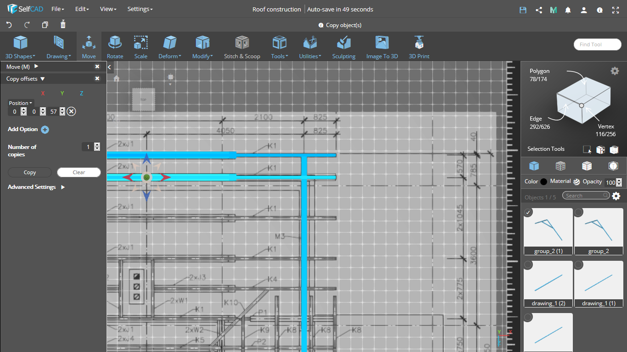The height and width of the screenshot is (352, 627).
Task: Open the Edit menu
Action: tap(82, 9)
